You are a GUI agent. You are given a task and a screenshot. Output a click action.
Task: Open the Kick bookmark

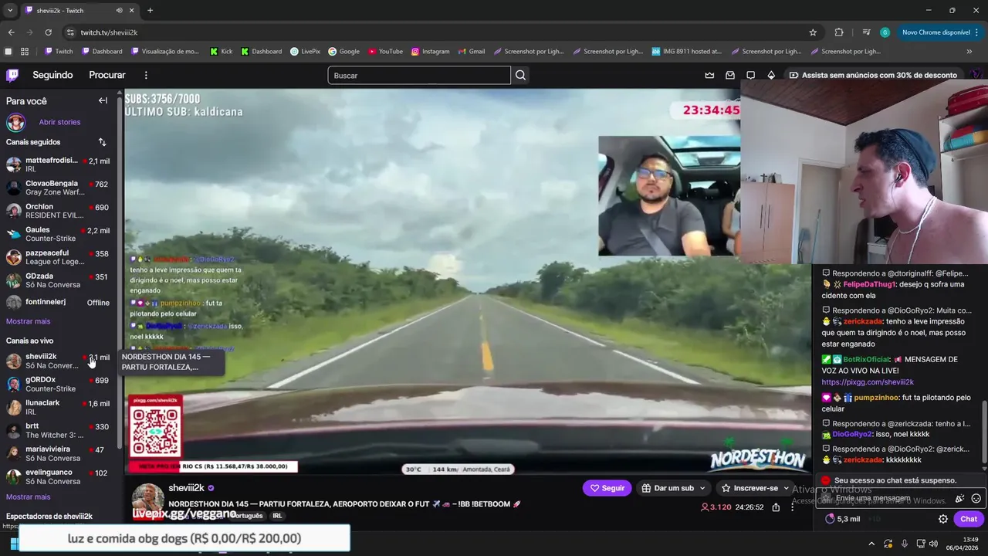coord(221,51)
